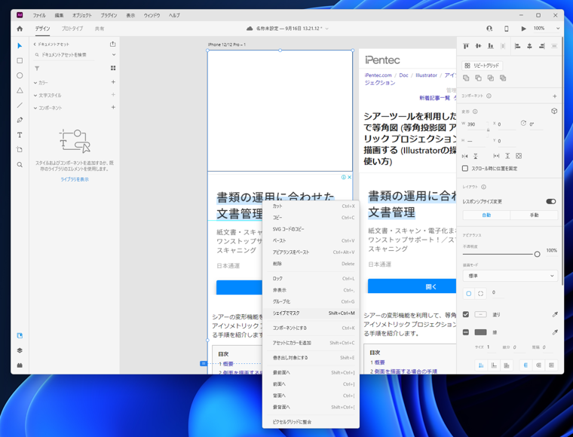This screenshot has height=437, width=573.
Task: Open asset search filter dropdown chevron
Action: click(x=114, y=55)
